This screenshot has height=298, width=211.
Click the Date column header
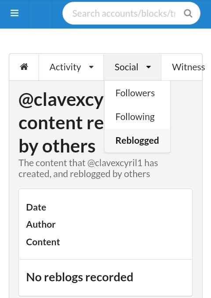(x=36, y=207)
